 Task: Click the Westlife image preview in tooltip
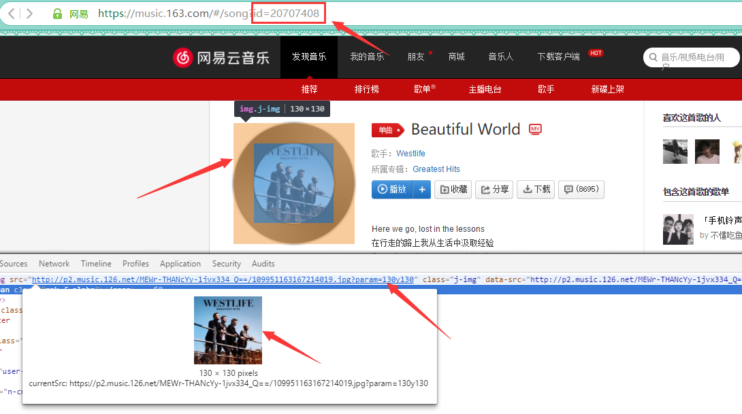[x=228, y=330]
